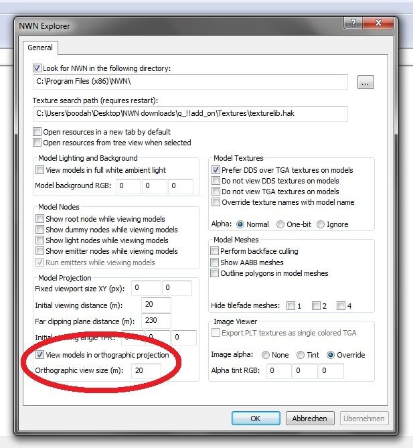Click the browse (...) button for NWN directory
The height and width of the screenshot is (448, 413).
tap(365, 82)
